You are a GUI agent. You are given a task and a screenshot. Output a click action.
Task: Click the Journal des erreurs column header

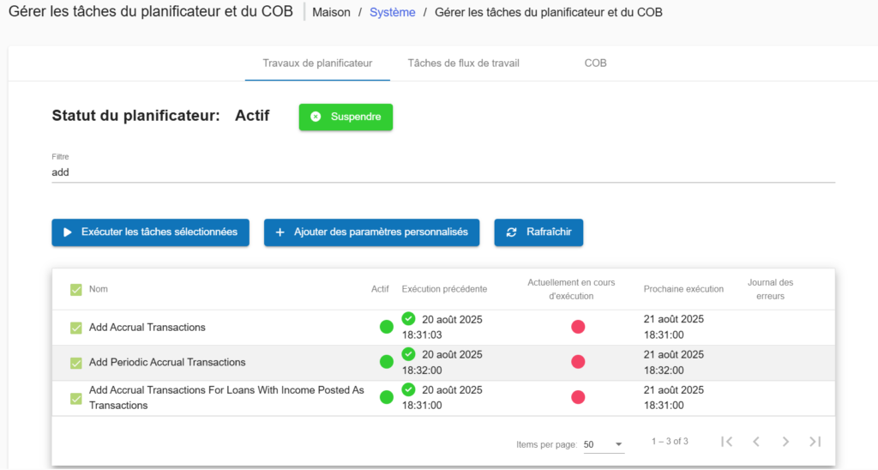point(771,289)
